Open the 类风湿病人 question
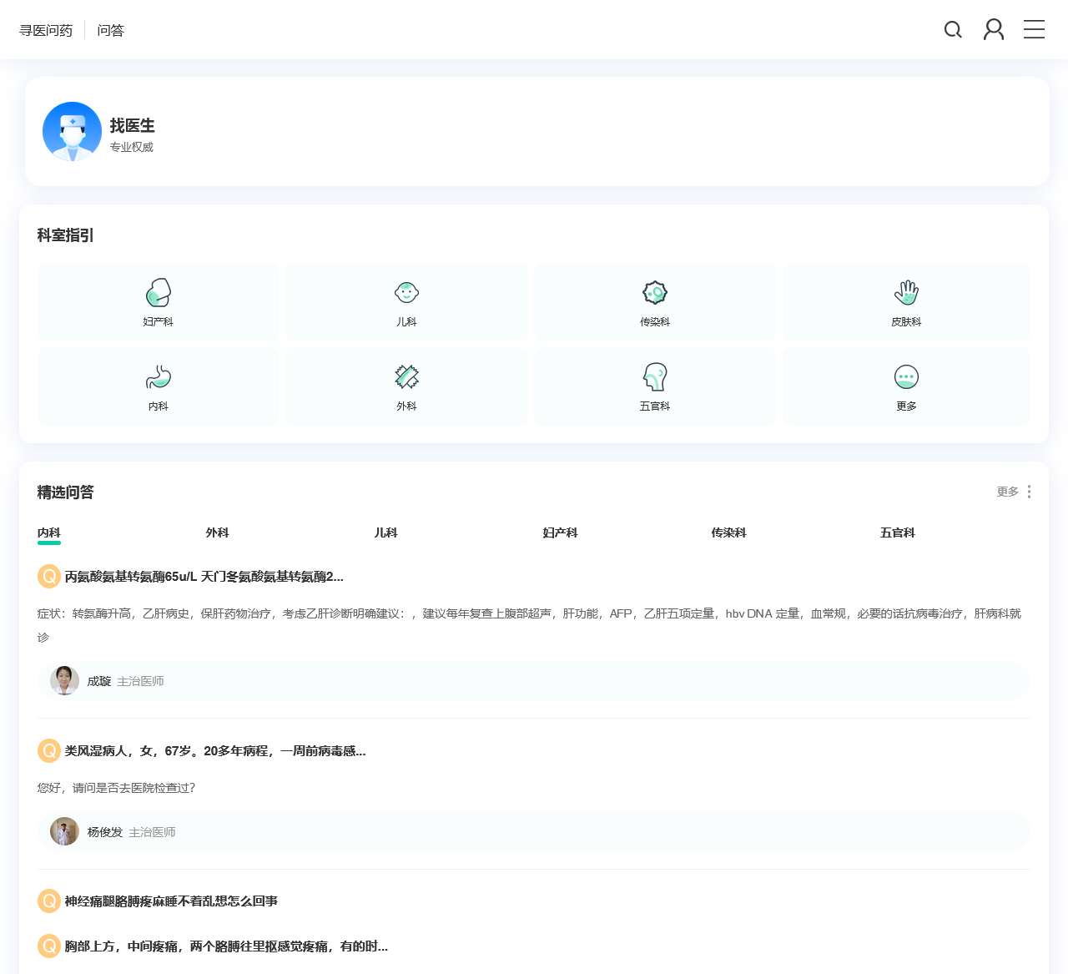The height and width of the screenshot is (974, 1068). pyautogui.click(x=215, y=751)
